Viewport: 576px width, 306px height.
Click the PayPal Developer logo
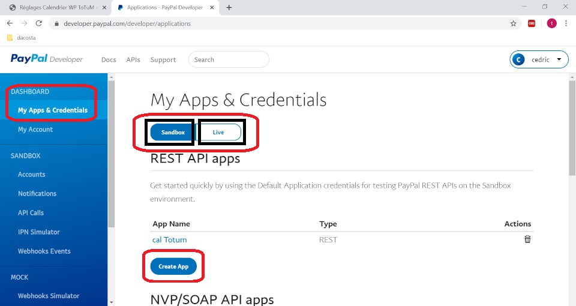[x=46, y=59]
